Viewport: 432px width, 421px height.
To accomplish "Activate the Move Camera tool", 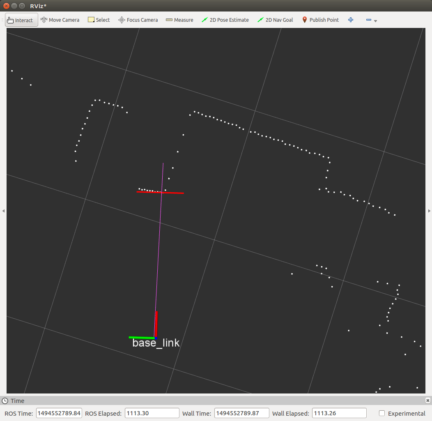I will click(x=60, y=20).
